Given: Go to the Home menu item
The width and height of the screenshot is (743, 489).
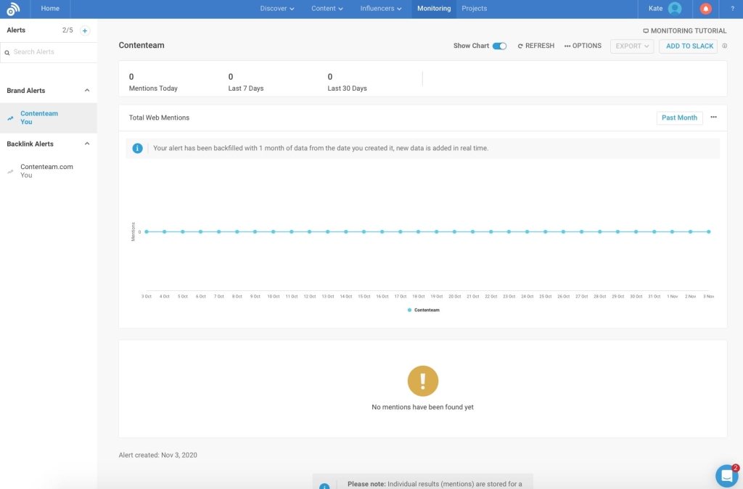Looking at the screenshot, I should [x=49, y=9].
